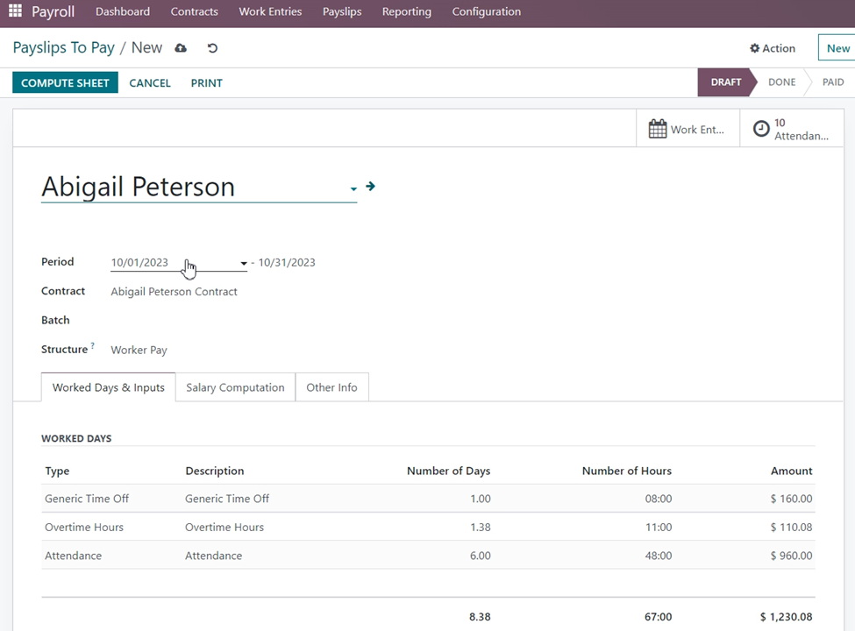
Task: Click the $ 960.00 amount cell
Action: coord(791,556)
